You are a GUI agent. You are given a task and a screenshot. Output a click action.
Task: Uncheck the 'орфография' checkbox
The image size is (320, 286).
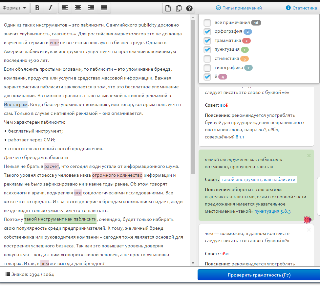click(x=207, y=32)
